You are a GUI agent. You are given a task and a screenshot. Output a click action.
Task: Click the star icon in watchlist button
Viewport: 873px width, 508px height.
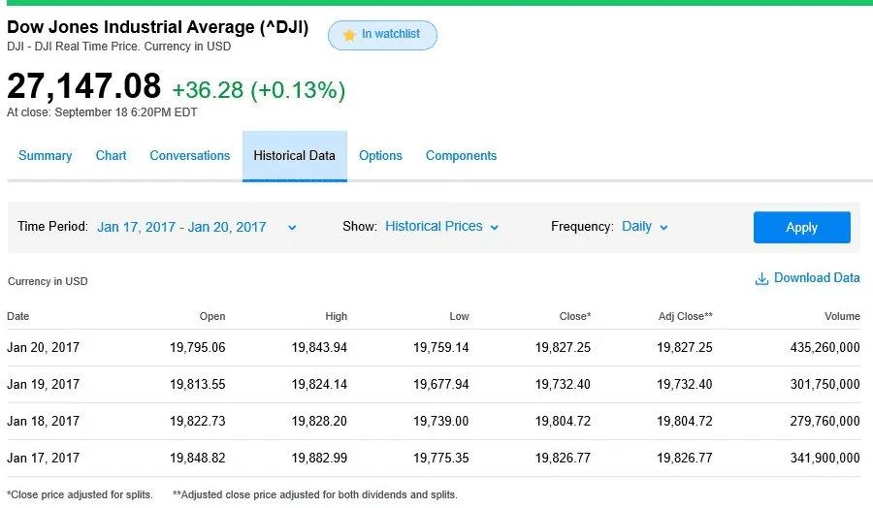pos(349,35)
